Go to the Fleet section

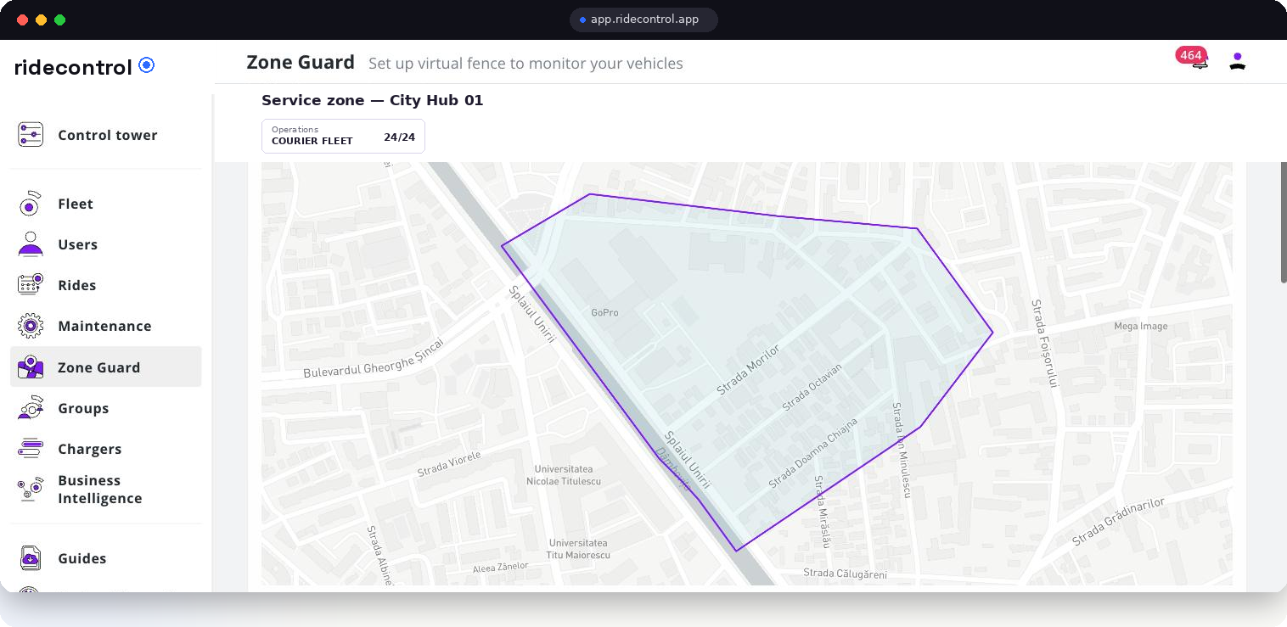tap(76, 204)
